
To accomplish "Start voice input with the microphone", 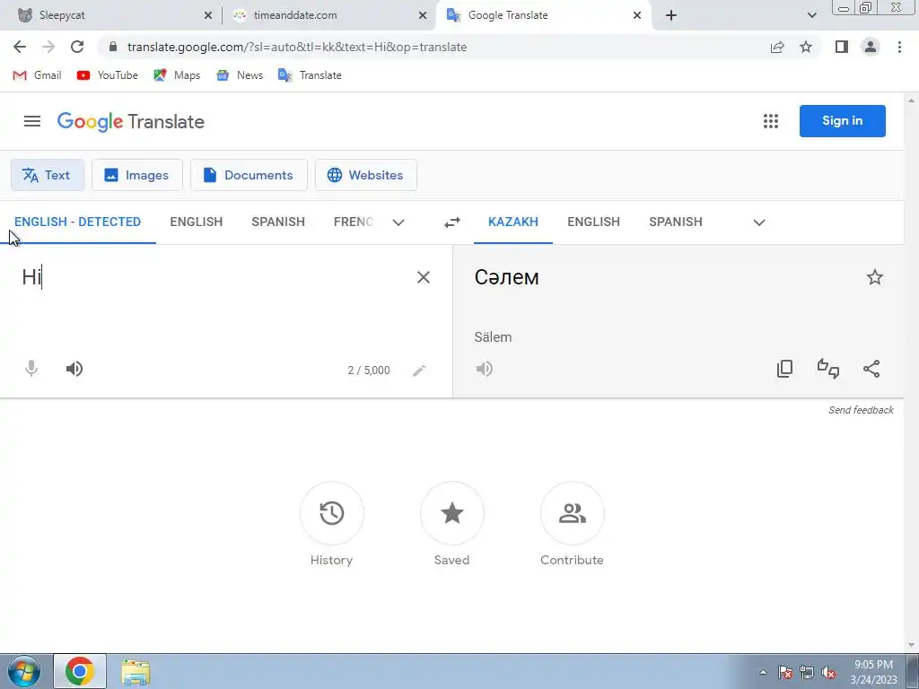I will (x=31, y=369).
